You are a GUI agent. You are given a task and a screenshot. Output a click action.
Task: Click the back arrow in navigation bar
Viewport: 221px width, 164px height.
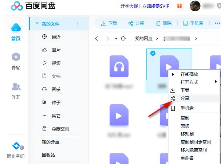click(x=97, y=38)
